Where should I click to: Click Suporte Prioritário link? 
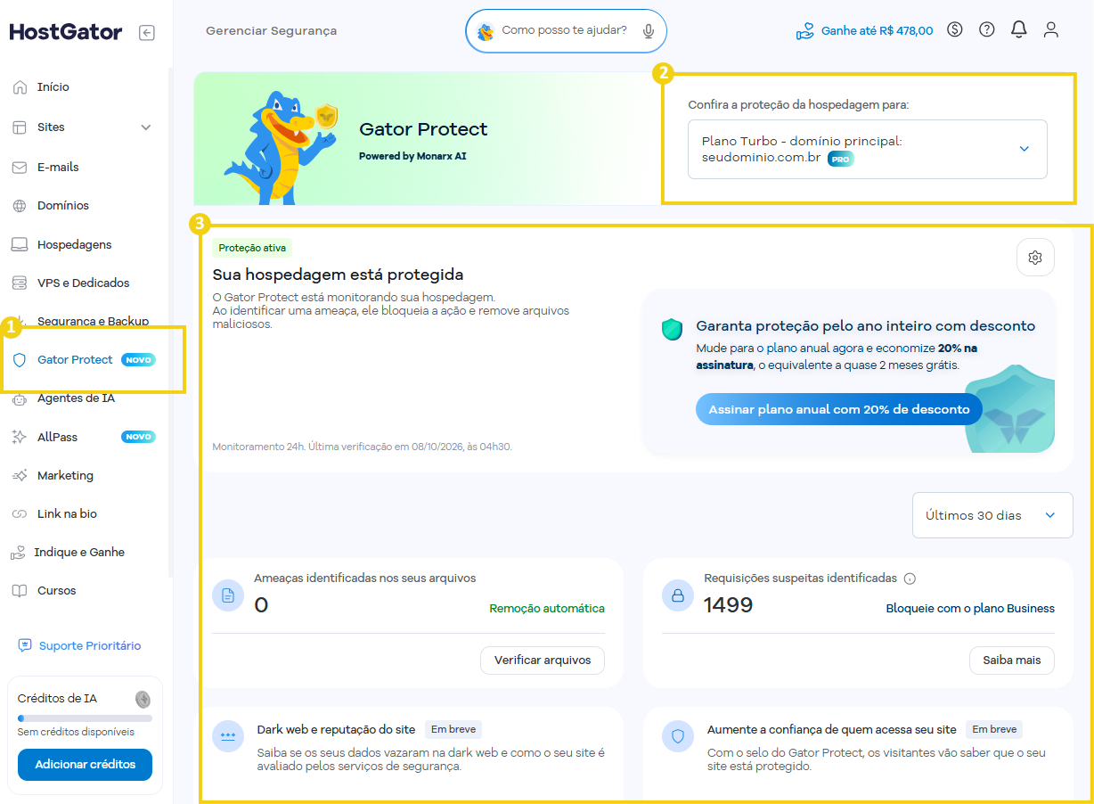click(x=89, y=646)
